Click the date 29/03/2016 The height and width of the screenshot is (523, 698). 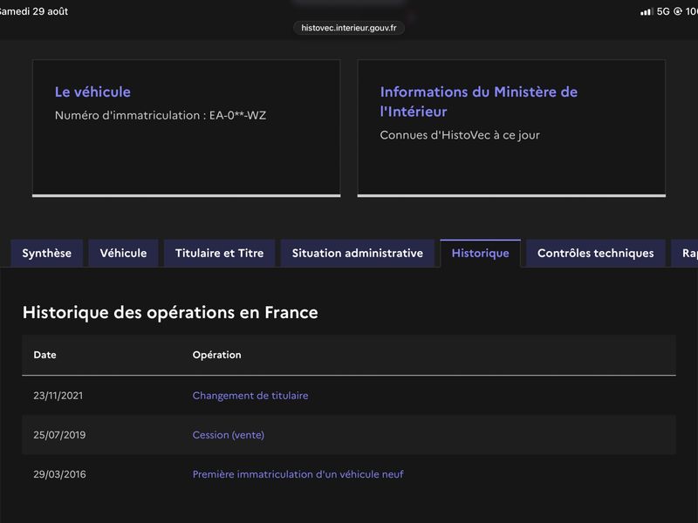pos(59,474)
